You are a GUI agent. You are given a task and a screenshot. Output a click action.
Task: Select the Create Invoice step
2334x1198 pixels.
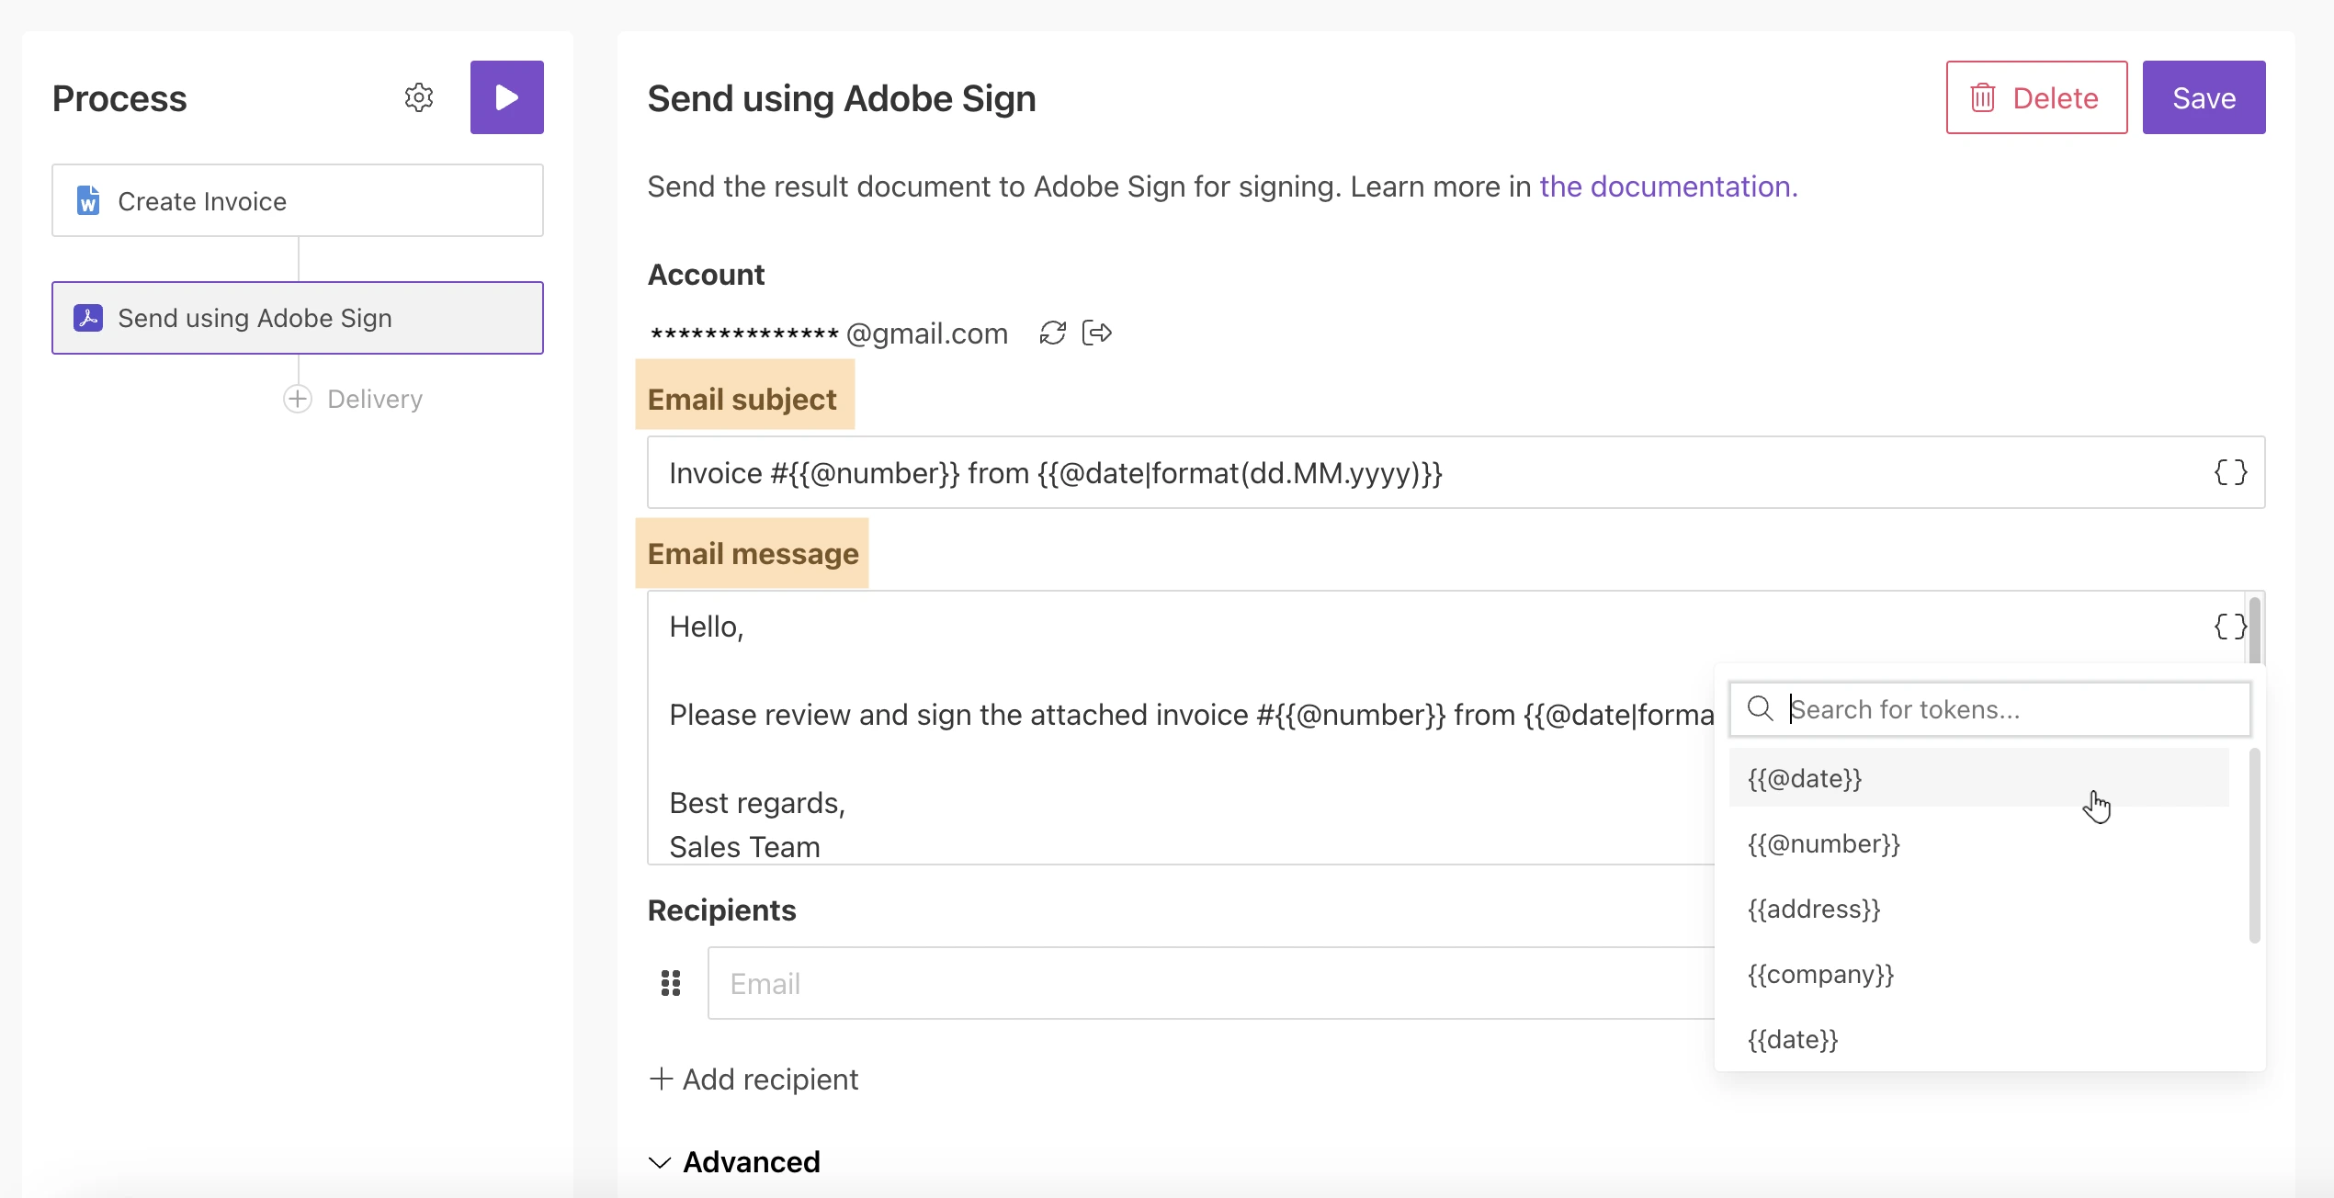(x=298, y=200)
